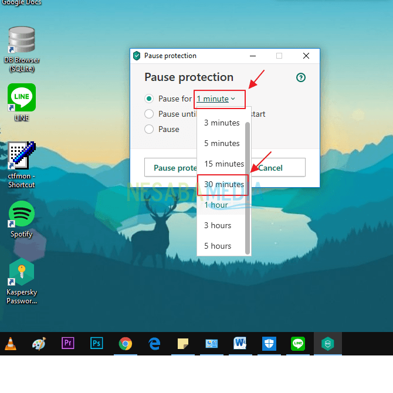Pick '3 hours' in the duration list

coord(218,225)
